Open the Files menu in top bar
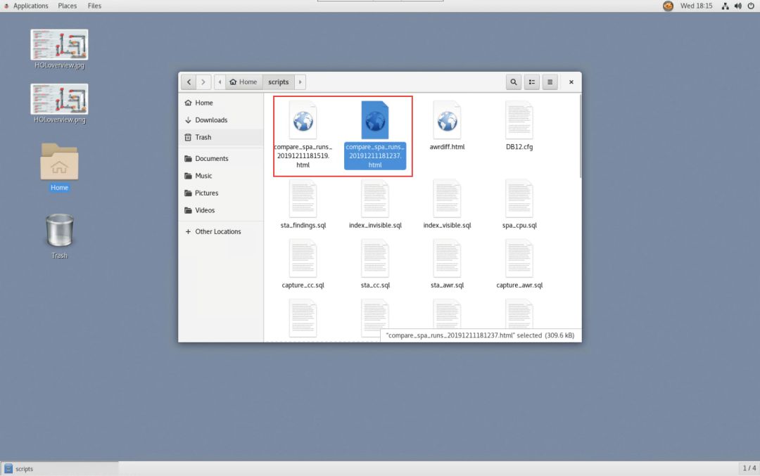760x476 pixels. (x=94, y=6)
